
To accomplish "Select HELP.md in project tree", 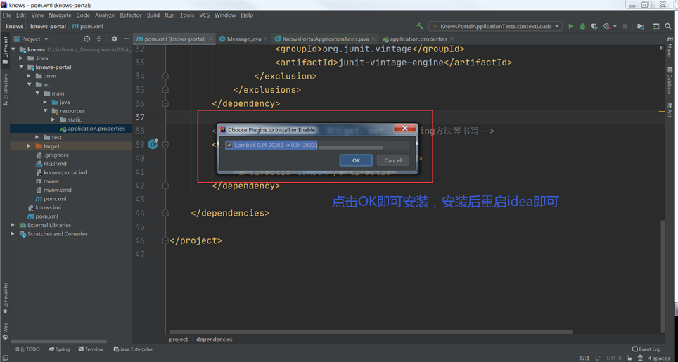I will [x=56, y=164].
